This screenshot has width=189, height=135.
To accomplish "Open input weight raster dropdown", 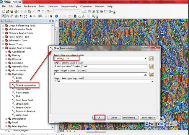I will pyautogui.click(x=146, y=74).
